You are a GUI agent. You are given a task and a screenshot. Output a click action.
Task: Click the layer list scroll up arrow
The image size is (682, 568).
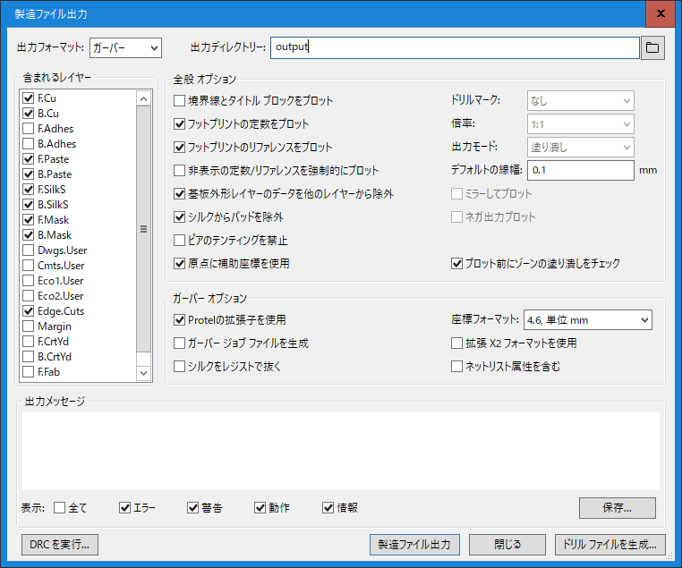click(x=143, y=98)
